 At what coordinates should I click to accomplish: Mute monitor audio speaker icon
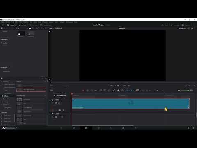click(179, 90)
